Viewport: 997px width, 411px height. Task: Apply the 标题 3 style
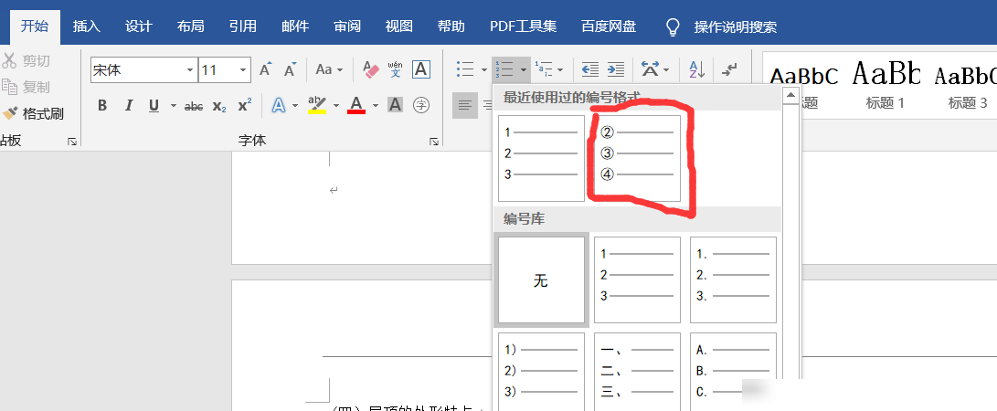(x=967, y=86)
